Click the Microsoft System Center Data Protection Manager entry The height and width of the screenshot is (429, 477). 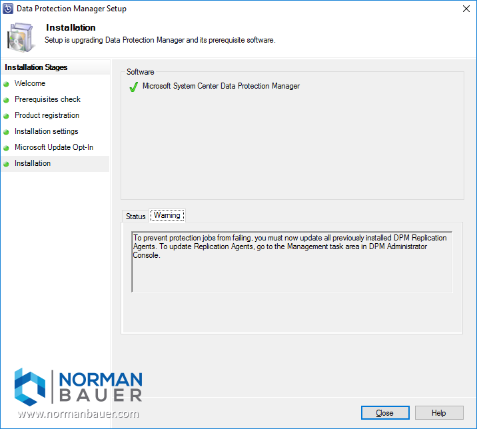(221, 86)
